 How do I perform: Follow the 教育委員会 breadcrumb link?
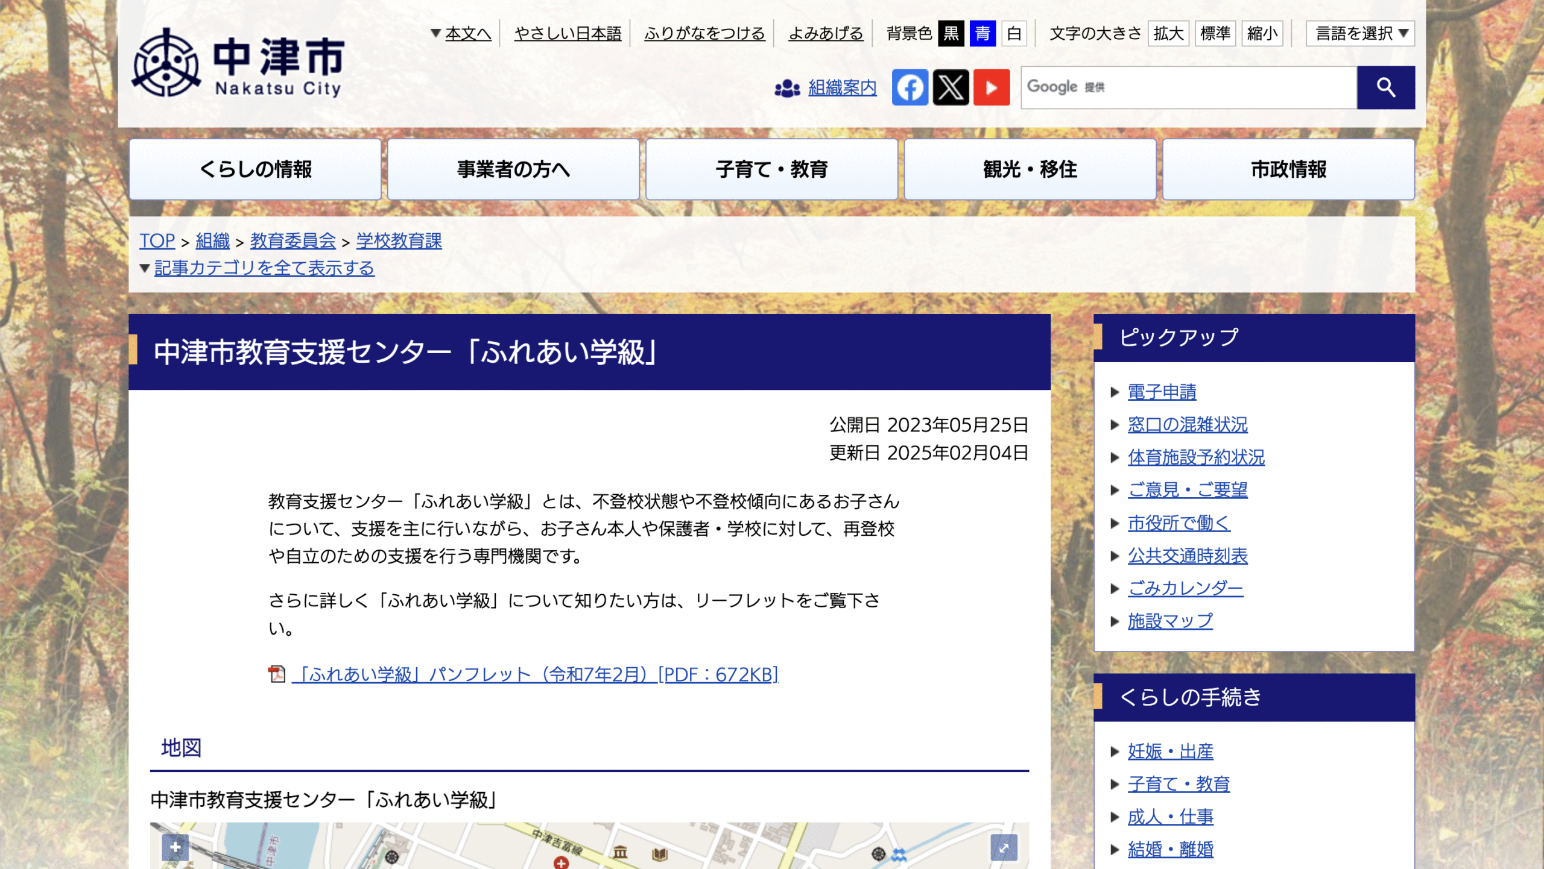point(293,241)
